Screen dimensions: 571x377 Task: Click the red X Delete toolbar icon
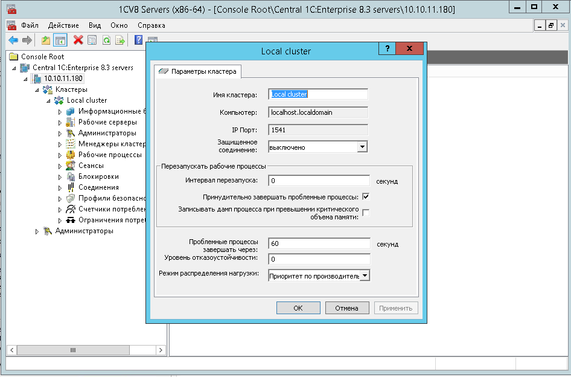coord(78,40)
